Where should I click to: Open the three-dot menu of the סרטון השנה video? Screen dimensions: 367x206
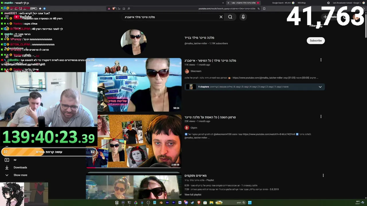(x=321, y=116)
